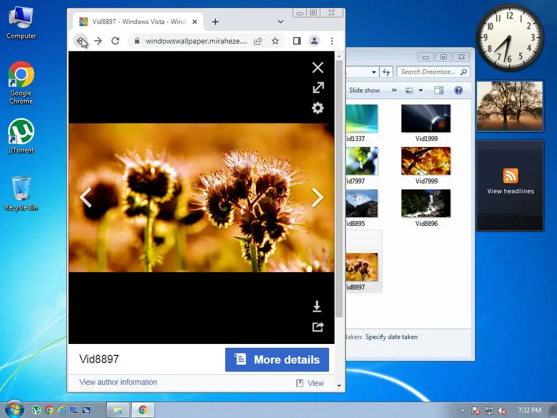
Task: Show the next image in viewer
Action: [318, 197]
